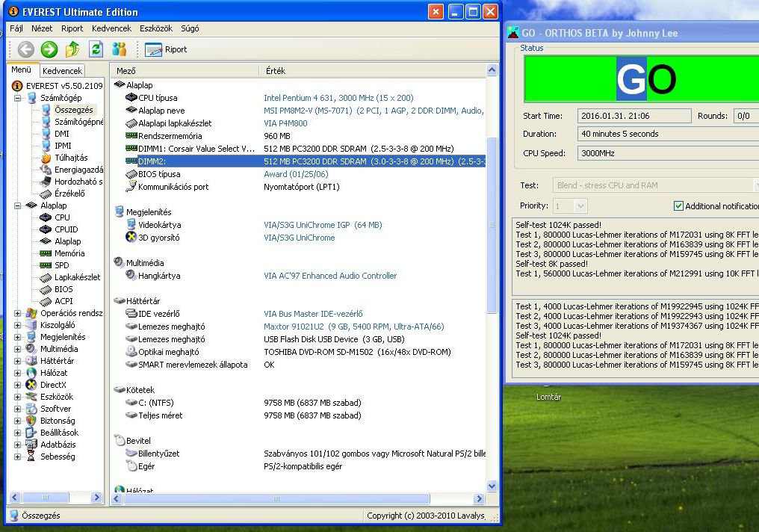This screenshot has width=759, height=532.
Task: Click the Beállítások icon in the sidebar
Action: (31, 433)
